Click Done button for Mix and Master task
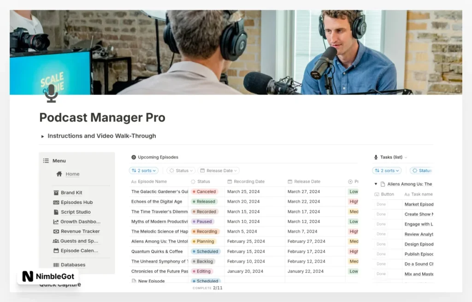Viewport: 472px width, 302px height. pos(381,274)
